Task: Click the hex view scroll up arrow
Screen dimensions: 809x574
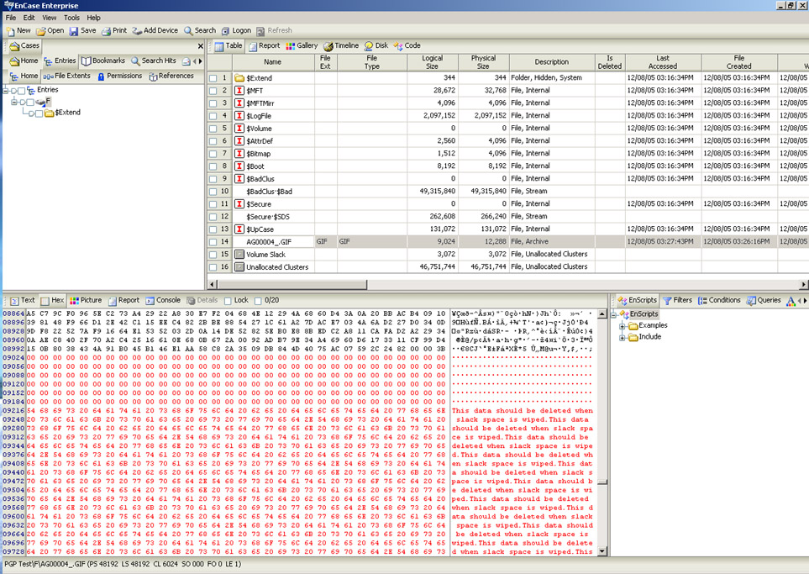Action: click(601, 313)
